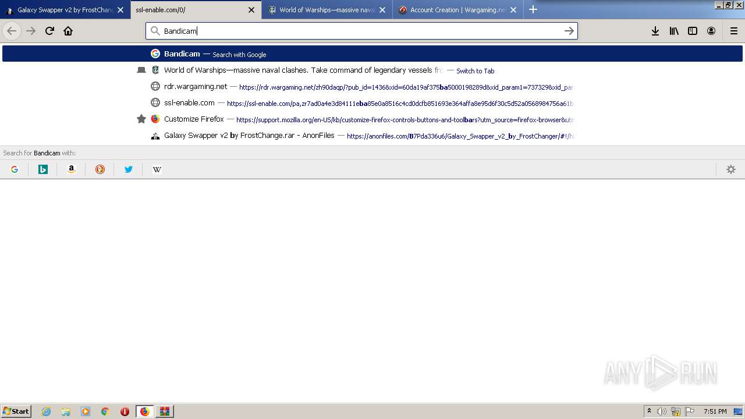745x419 pixels.
Task: Click the 7:51 PM clock
Action: [715, 411]
